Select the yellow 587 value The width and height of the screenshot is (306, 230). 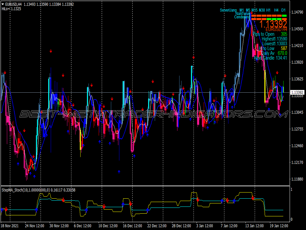(284, 48)
